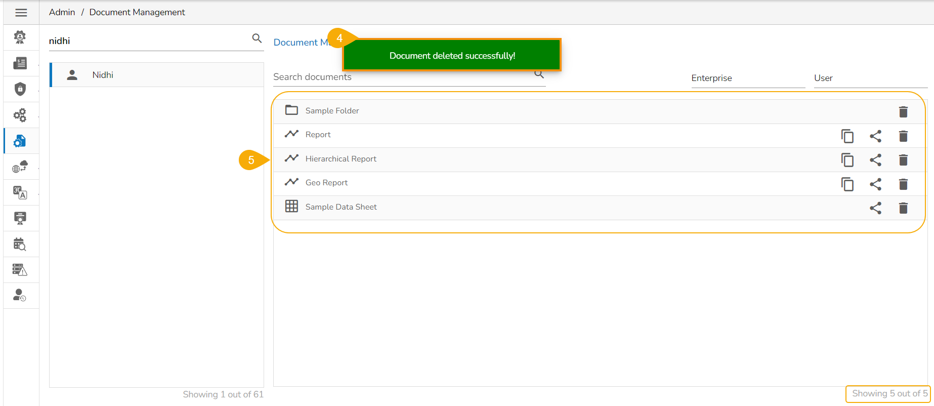Copy the Hierarchical Report
This screenshot has height=406, width=934.
point(847,160)
